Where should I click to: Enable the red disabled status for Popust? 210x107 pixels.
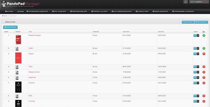pyautogui.click(x=204, y=54)
